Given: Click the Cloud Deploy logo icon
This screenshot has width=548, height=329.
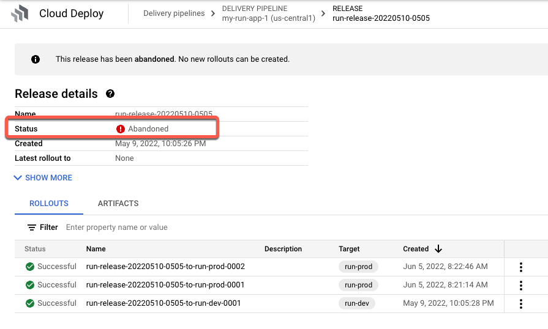Looking at the screenshot, I should [x=20, y=13].
